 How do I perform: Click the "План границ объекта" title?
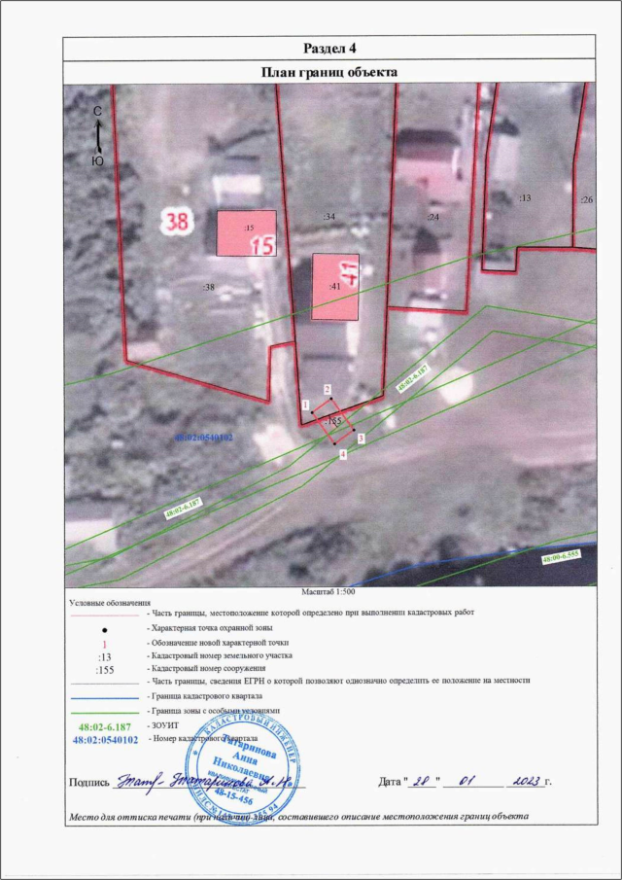[328, 72]
